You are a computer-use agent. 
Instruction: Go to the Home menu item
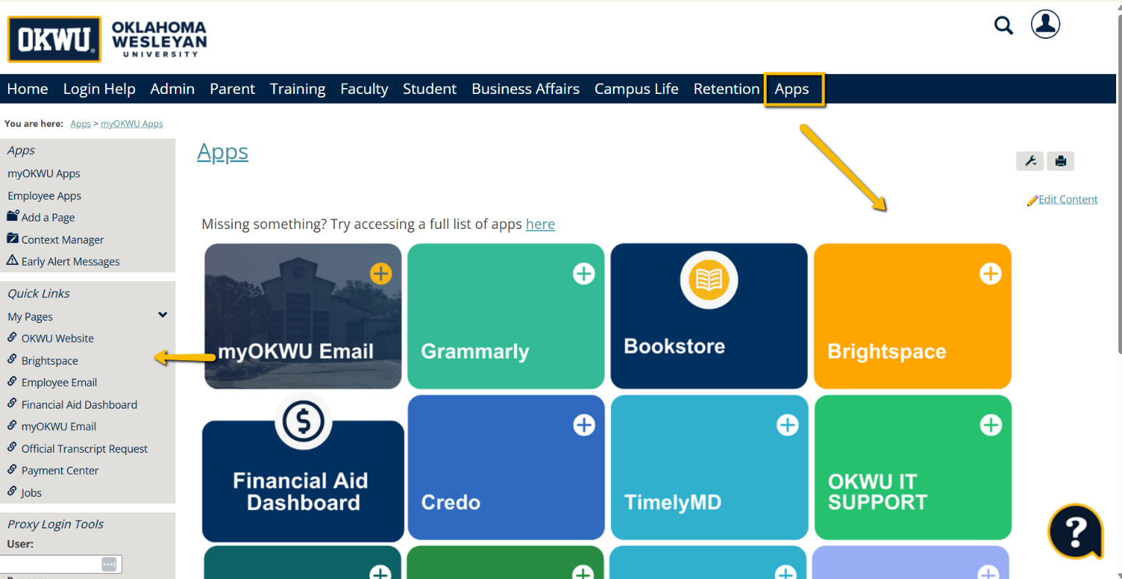point(27,89)
